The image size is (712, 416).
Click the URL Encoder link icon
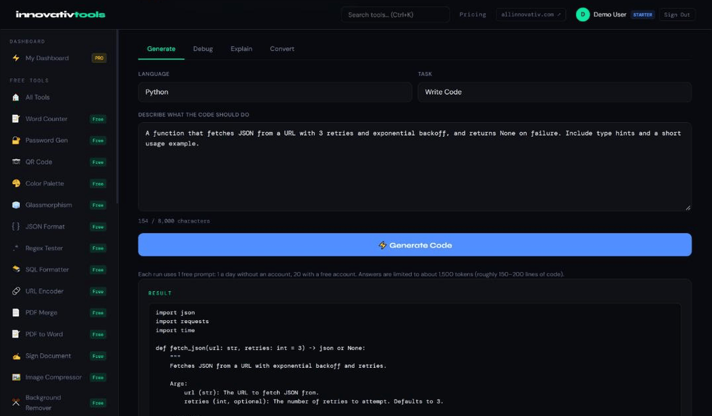(x=16, y=291)
